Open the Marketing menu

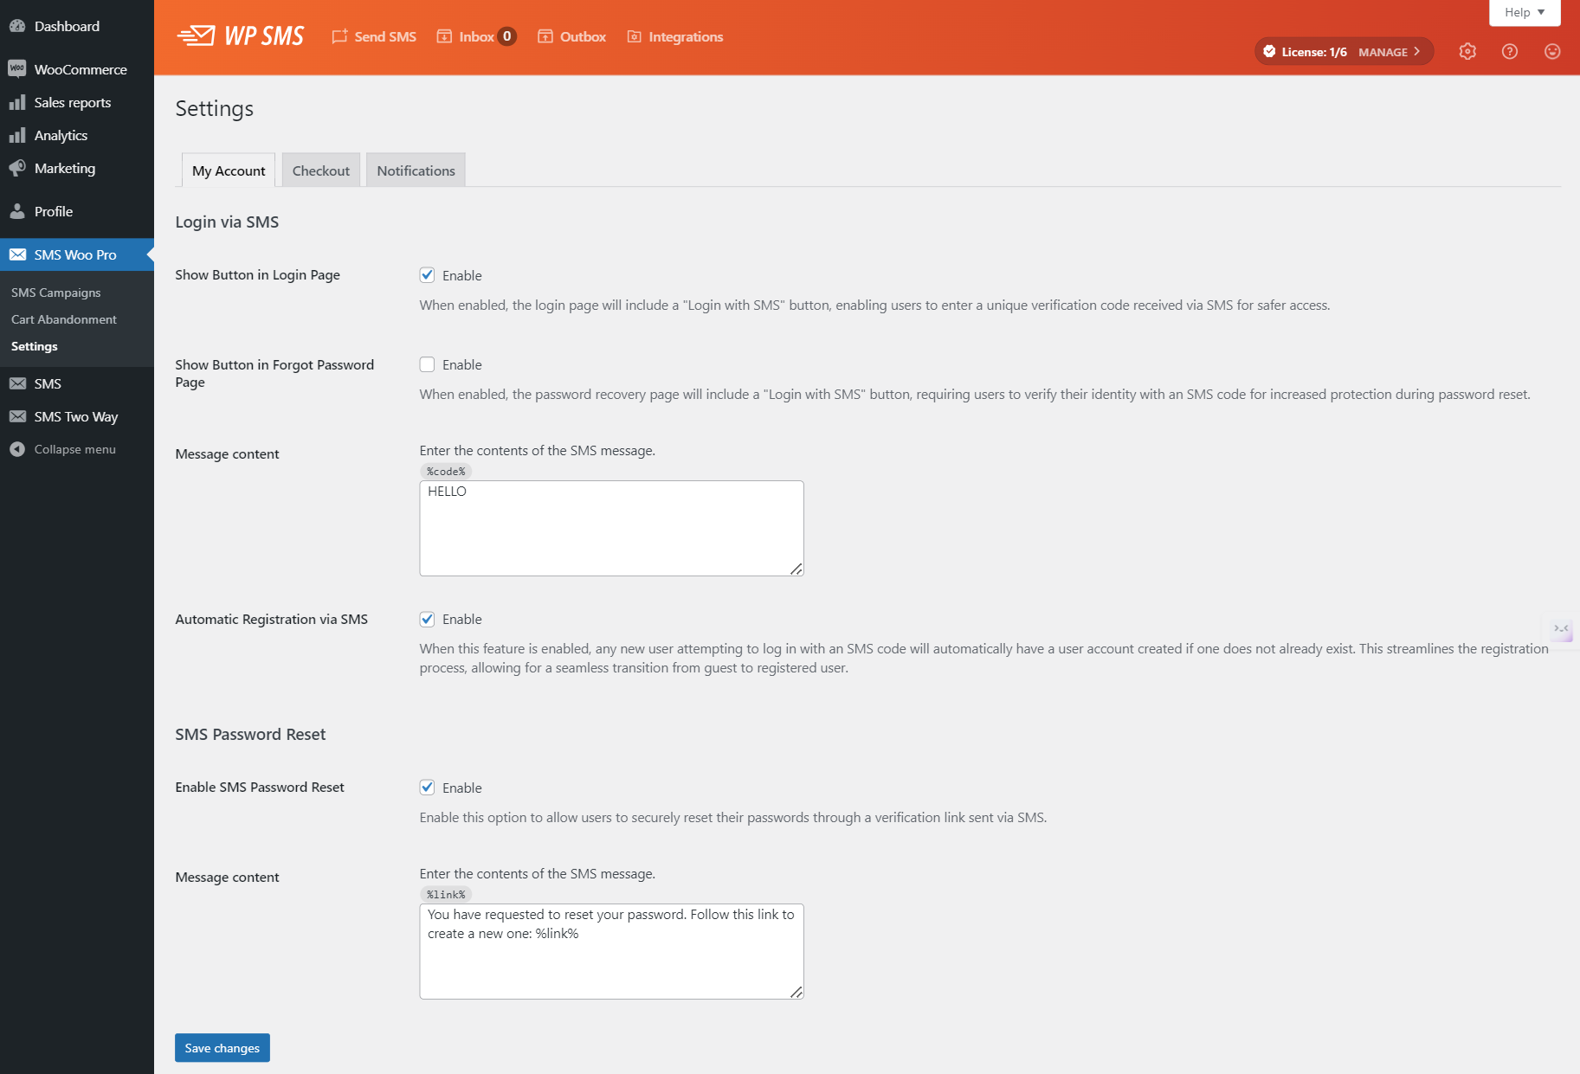click(77, 168)
